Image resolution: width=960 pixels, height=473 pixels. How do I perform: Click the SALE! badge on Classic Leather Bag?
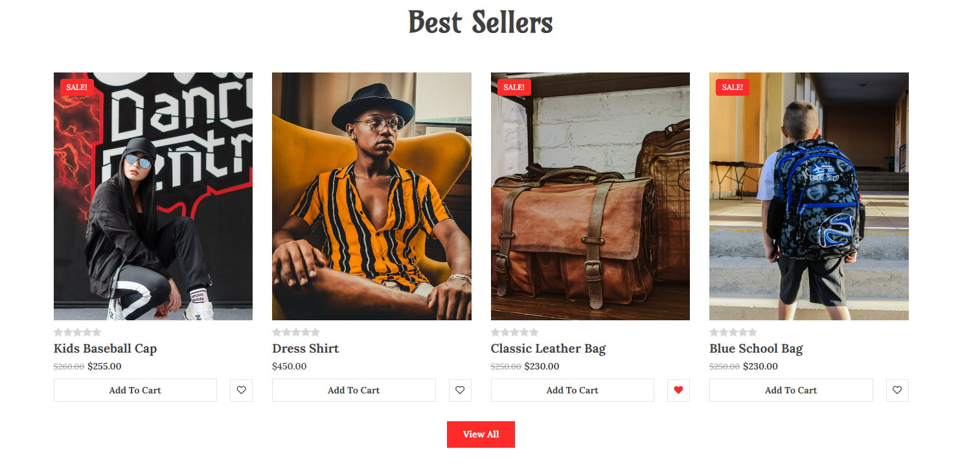514,87
